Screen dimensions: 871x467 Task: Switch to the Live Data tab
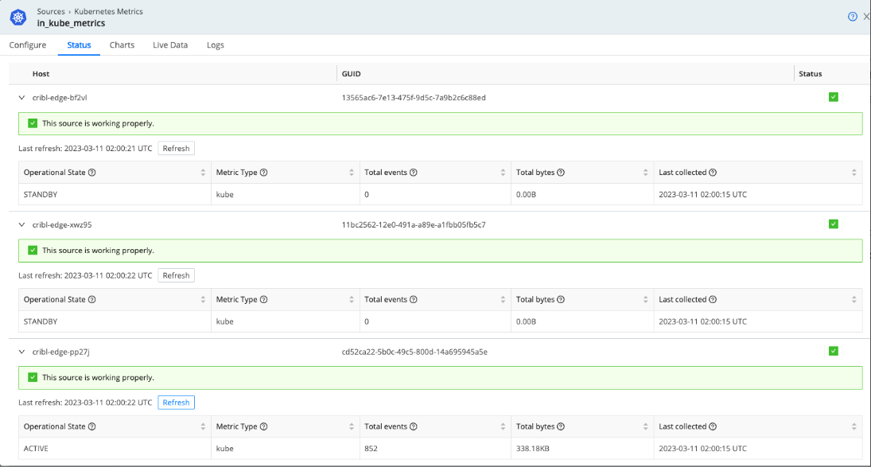170,45
